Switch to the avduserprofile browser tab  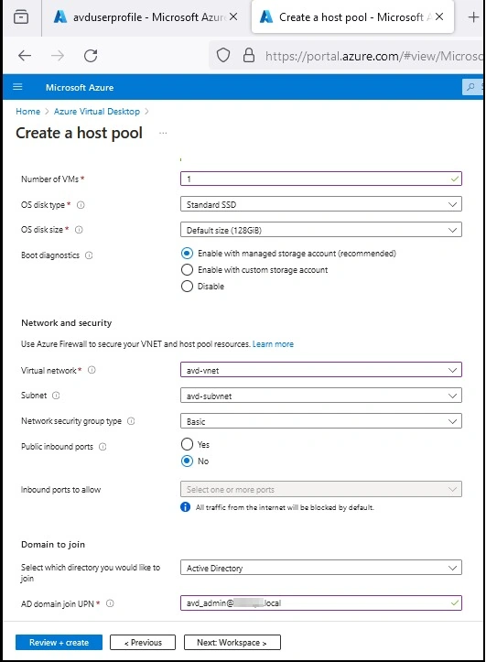[146, 17]
